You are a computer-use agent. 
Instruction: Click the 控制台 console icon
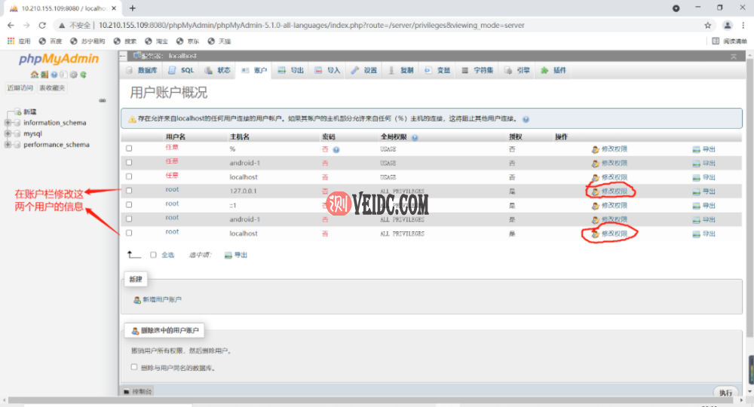tap(127, 392)
